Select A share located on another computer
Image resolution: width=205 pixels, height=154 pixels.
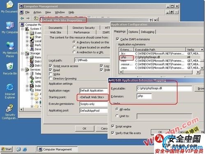(74, 47)
